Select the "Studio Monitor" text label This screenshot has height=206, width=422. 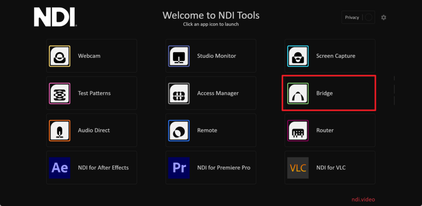tap(216, 56)
